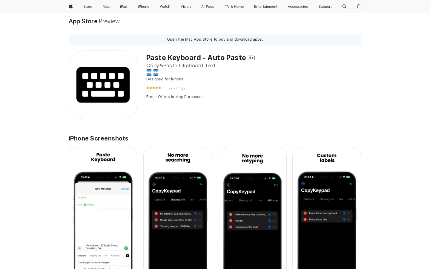Image resolution: width=430 pixels, height=269 pixels.
Task: Click the Offers In-App Purchases text
Action: pos(181,97)
